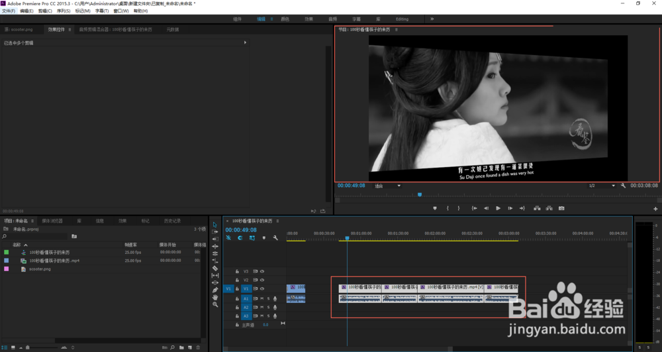This screenshot has width=662, height=352.
Task: Click the Extract button in program monitor
Action: click(549, 208)
